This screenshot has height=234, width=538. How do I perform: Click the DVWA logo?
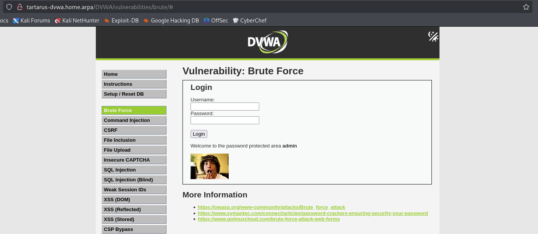pos(267,42)
